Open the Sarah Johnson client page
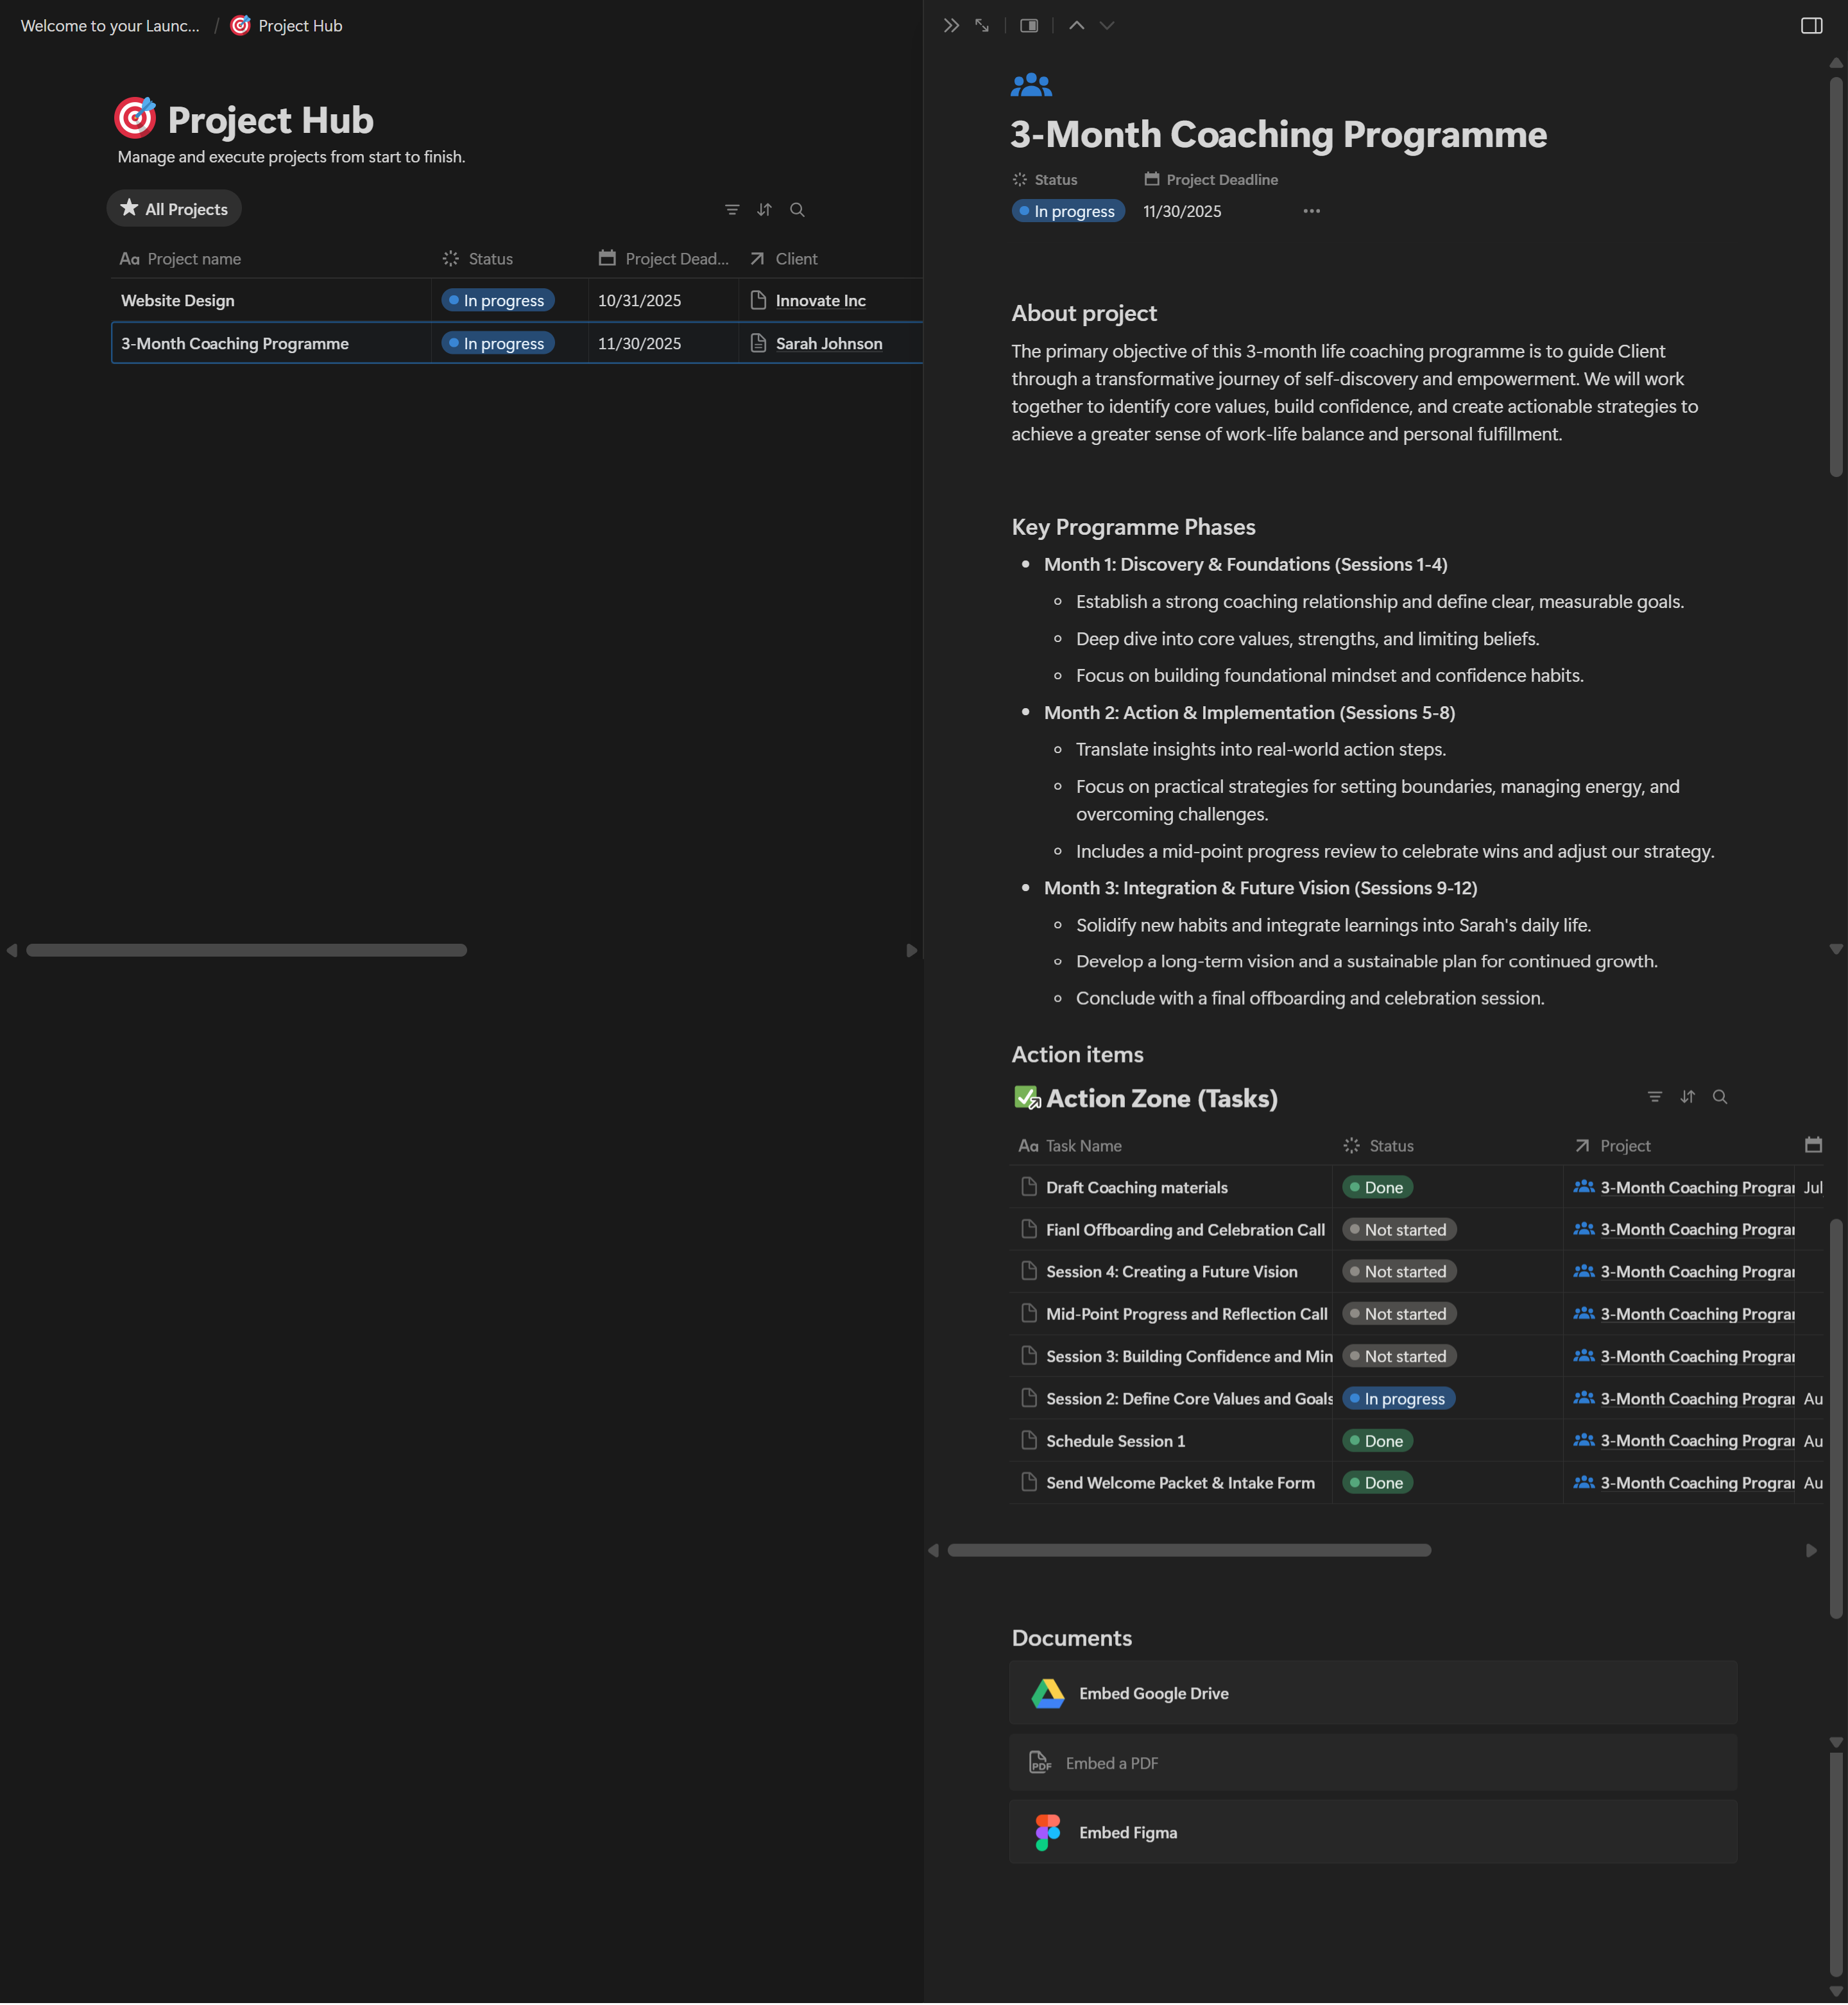Viewport: 1848px width, 2005px height. point(829,343)
